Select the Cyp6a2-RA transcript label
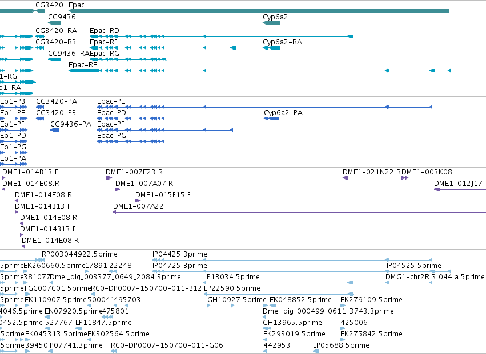The width and height of the screenshot is (486, 354). [x=282, y=42]
